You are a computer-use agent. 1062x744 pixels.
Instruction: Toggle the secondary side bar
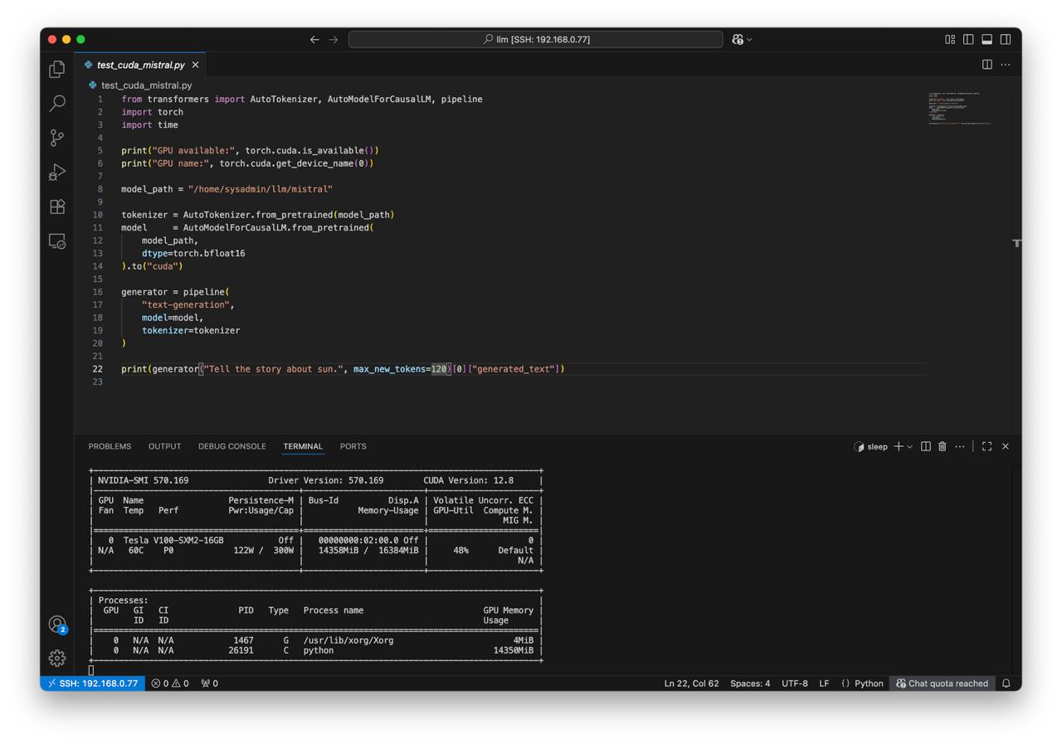click(1005, 39)
